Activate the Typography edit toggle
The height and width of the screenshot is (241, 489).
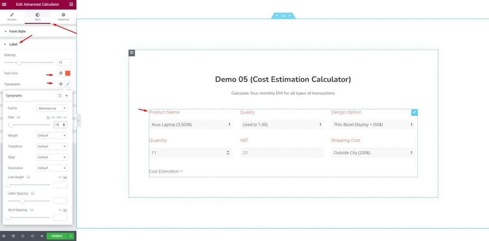(67, 84)
